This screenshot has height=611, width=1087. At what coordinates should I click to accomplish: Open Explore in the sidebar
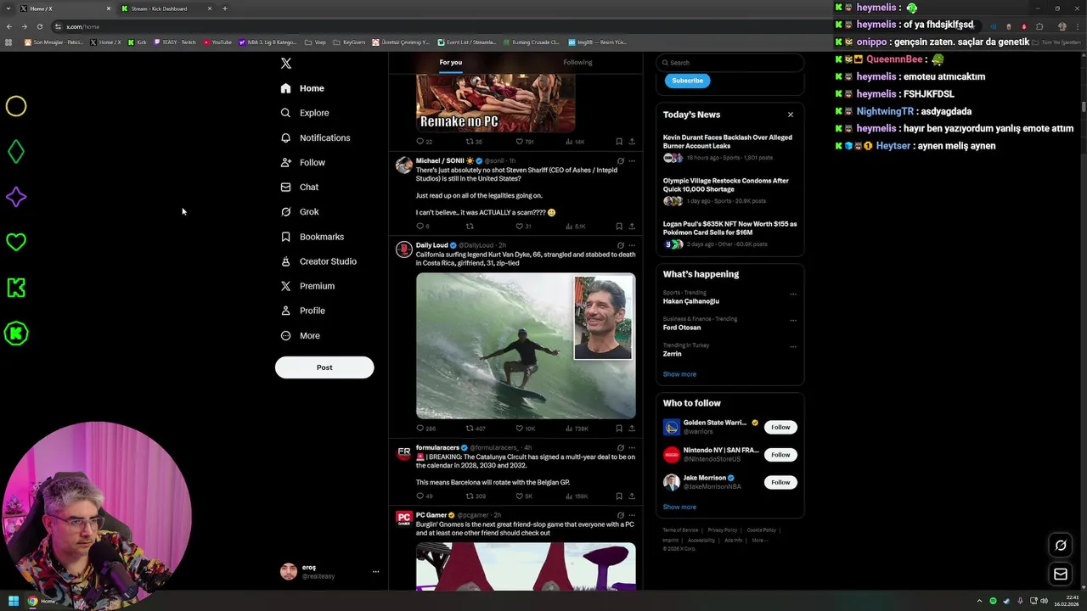coord(305,113)
